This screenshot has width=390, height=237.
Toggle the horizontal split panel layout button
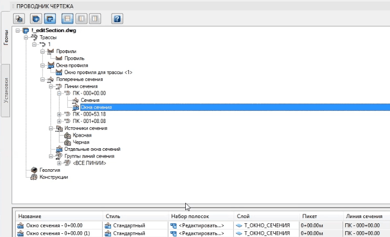[x=67, y=19]
